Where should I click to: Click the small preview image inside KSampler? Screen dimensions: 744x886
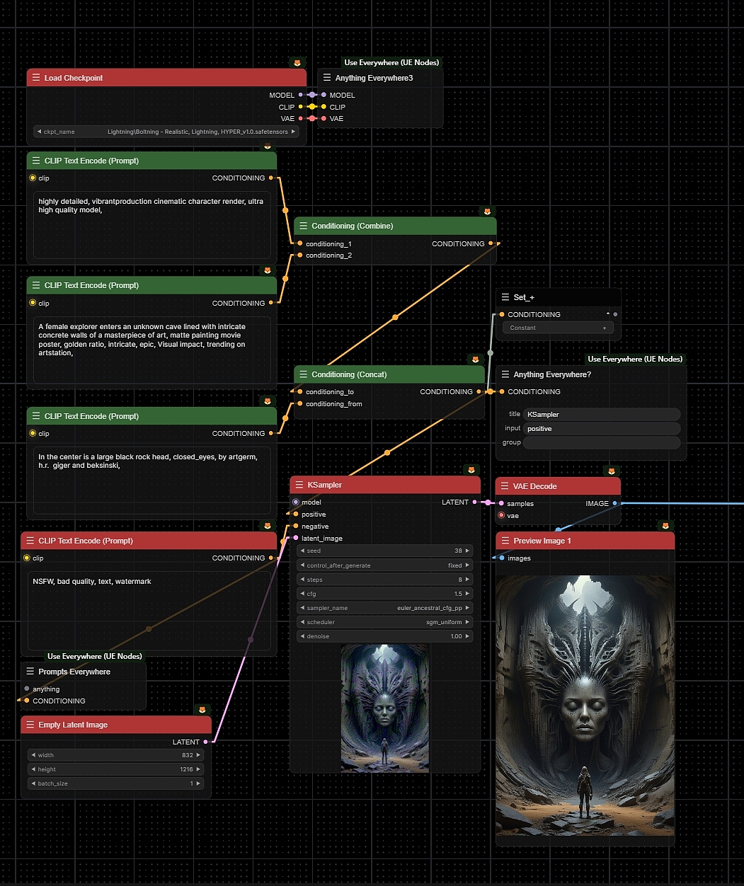[x=385, y=708]
